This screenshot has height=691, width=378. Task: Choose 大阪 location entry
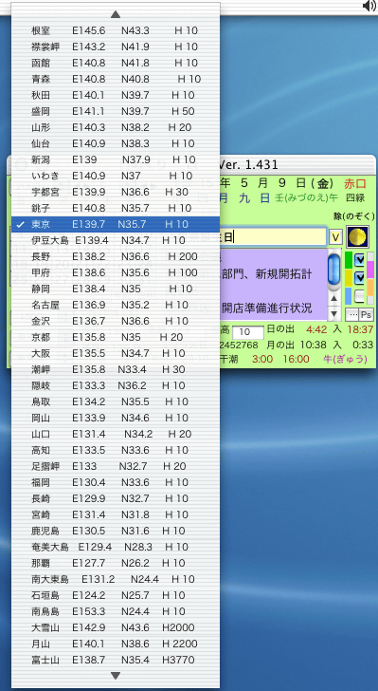click(x=116, y=353)
